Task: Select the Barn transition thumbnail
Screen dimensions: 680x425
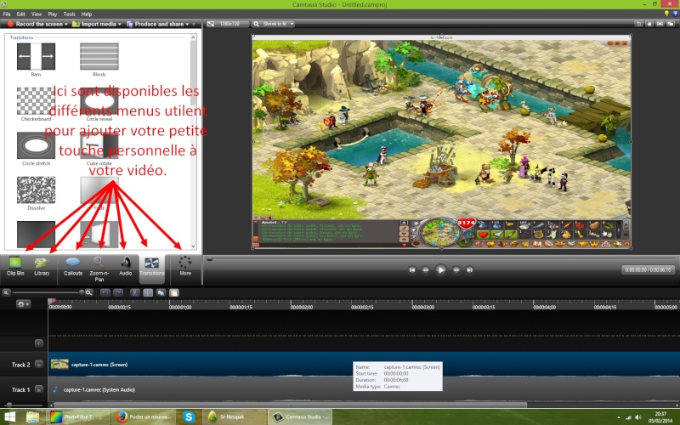Action: (36, 56)
